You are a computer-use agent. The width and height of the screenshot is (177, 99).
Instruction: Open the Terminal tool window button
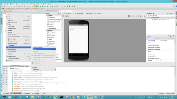tap(6, 93)
